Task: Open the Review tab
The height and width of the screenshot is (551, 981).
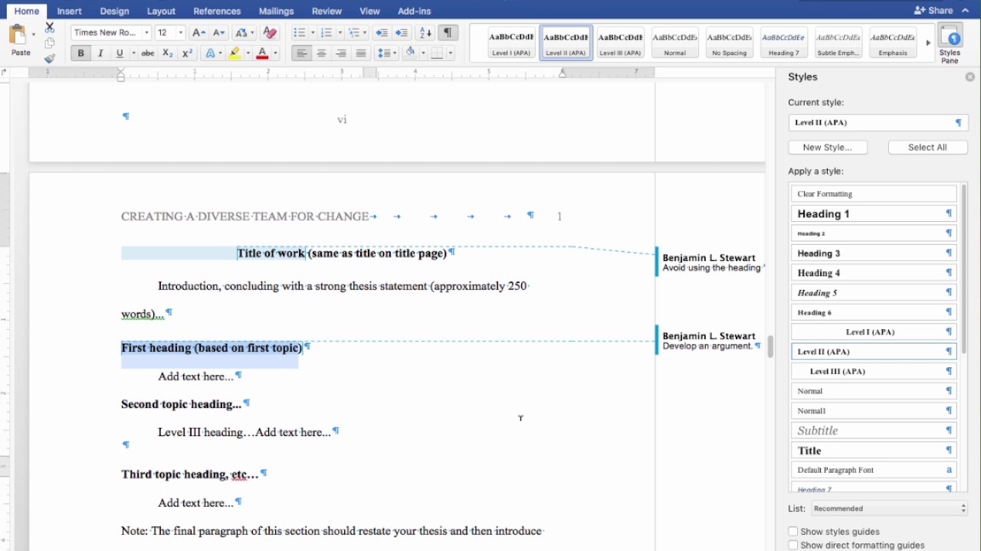Action: pyautogui.click(x=326, y=11)
